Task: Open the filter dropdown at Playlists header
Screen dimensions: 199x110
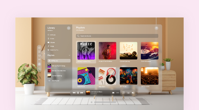Action: pyautogui.click(x=156, y=28)
